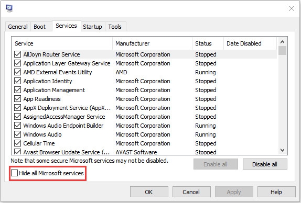Screen dimensions: 301x203
Task: Check Hide all Microsoft services
Action: (x=14, y=173)
